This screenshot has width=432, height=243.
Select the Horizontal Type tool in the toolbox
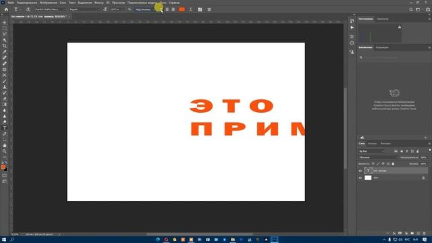(x=5, y=128)
